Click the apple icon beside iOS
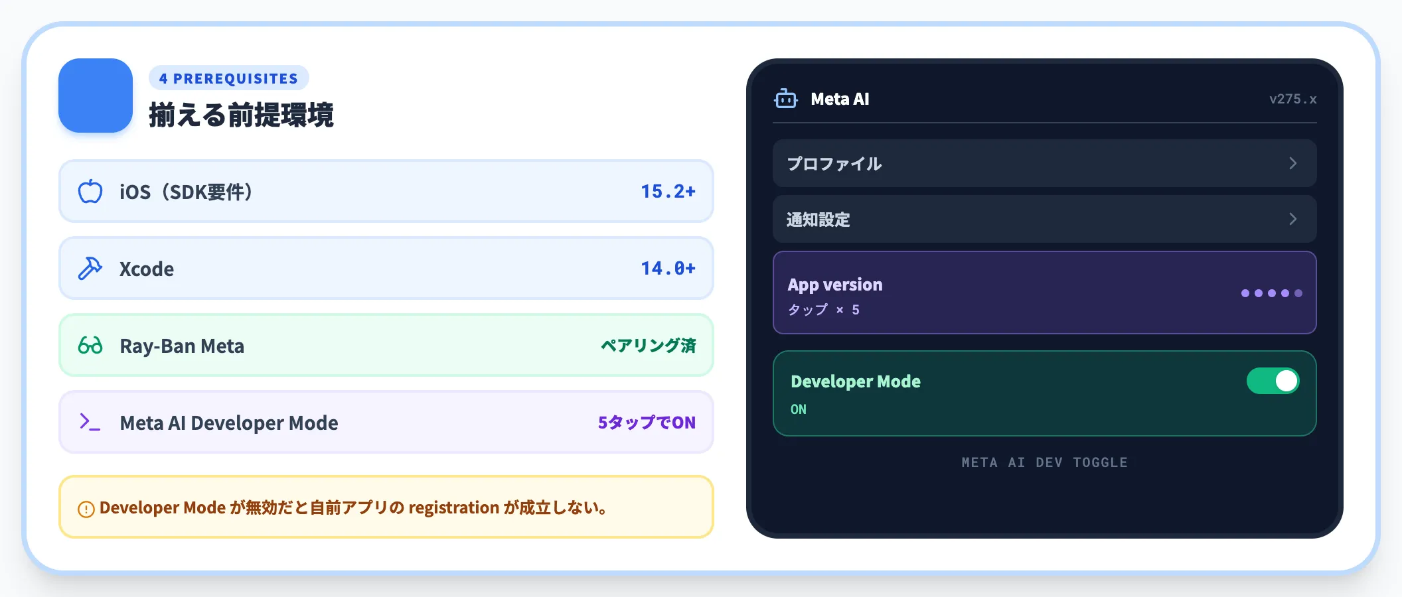Image resolution: width=1402 pixels, height=597 pixels. tap(90, 192)
